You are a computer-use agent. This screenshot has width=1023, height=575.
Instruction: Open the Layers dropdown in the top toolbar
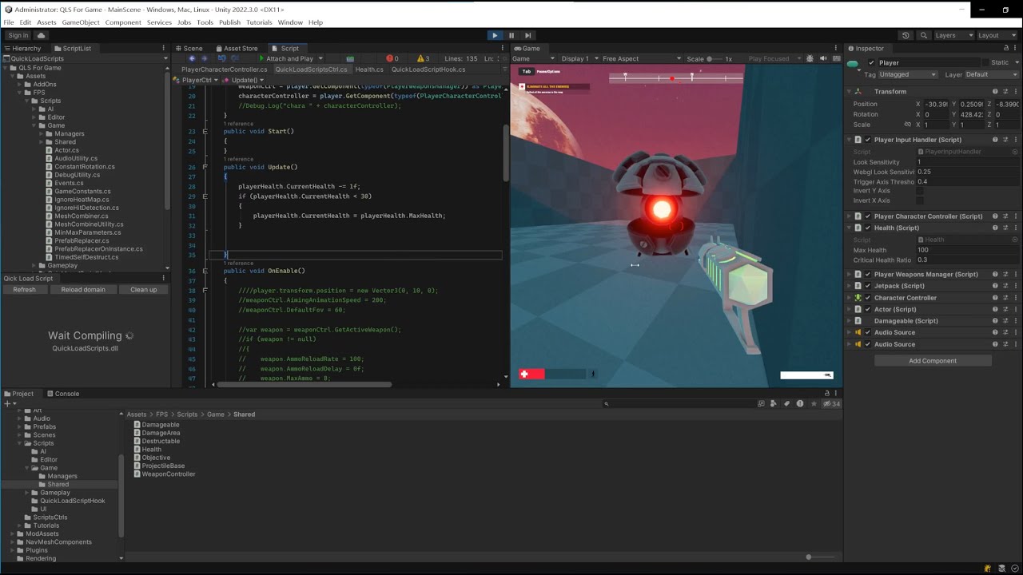954,35
